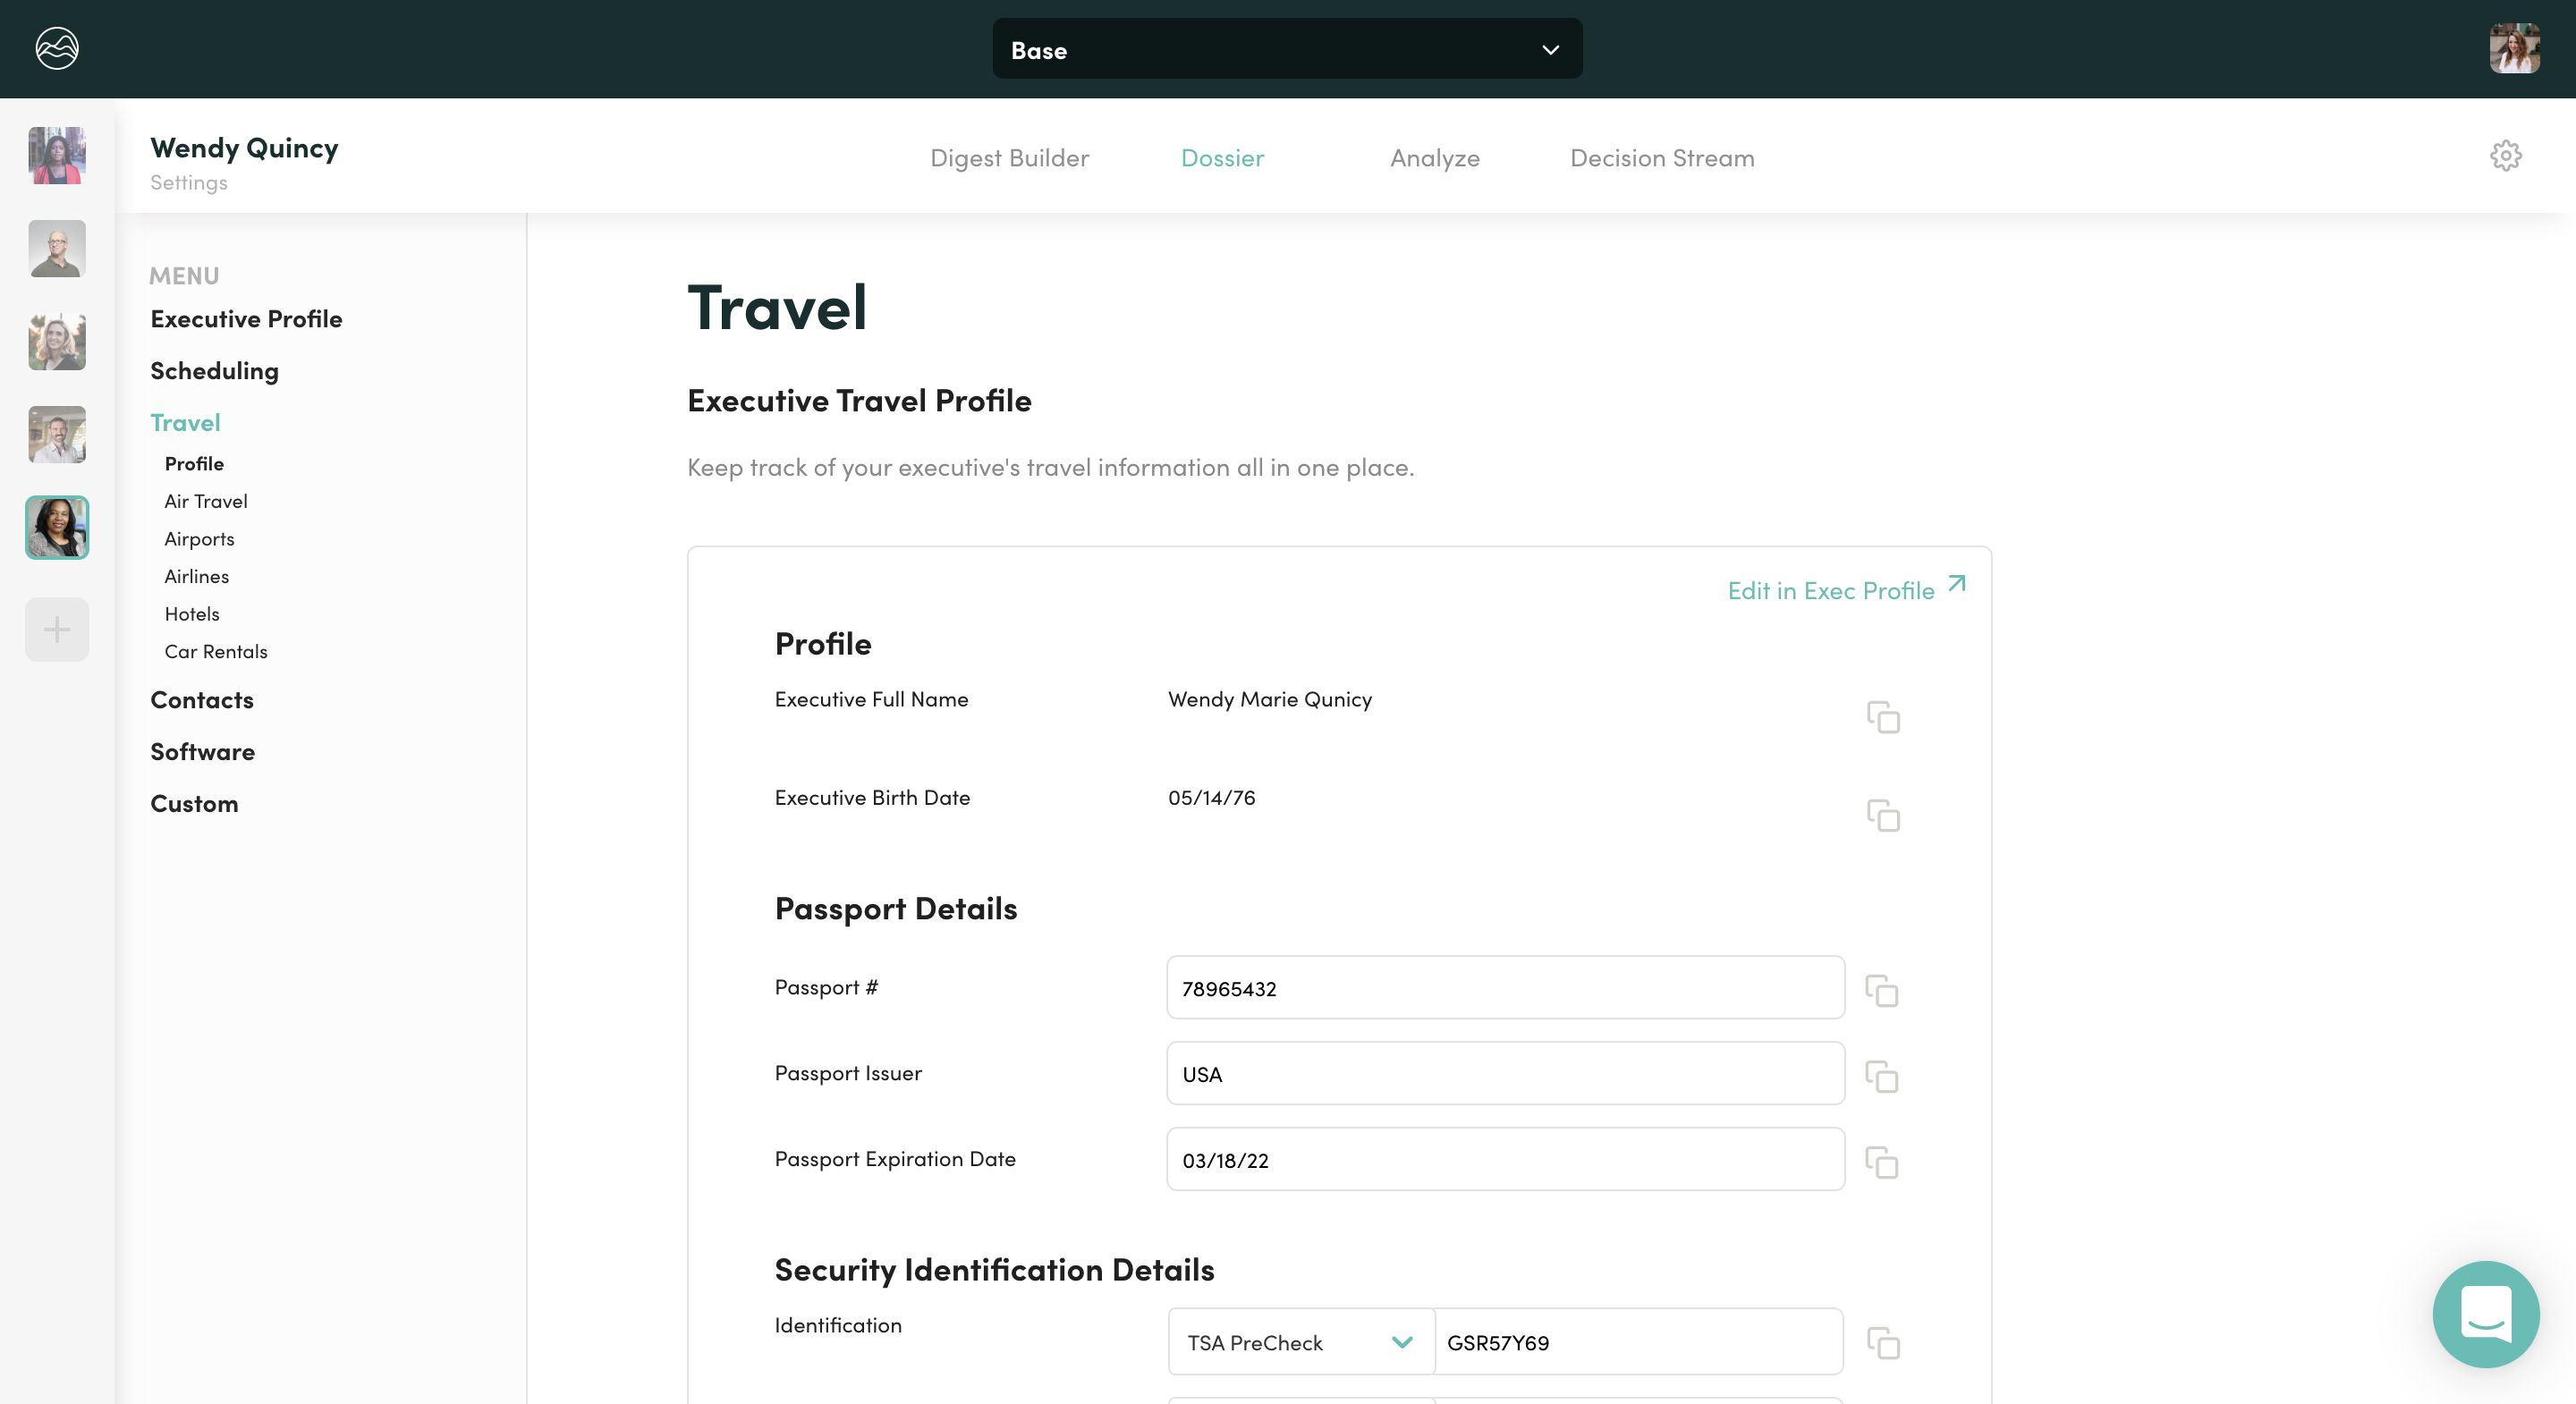The image size is (2576, 1404).
Task: Follow the Edit in Exec Profile link
Action: click(x=1845, y=590)
